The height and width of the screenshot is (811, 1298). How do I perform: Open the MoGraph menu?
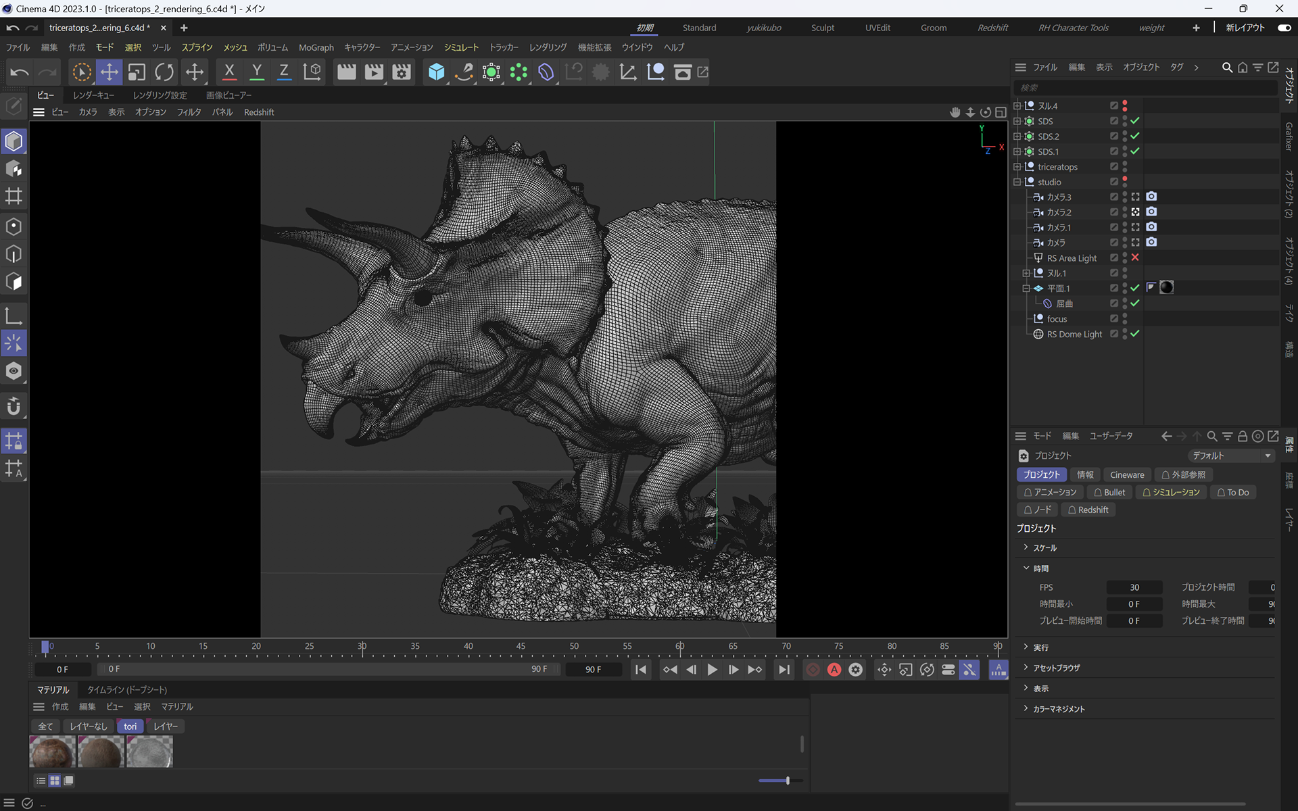click(x=316, y=47)
